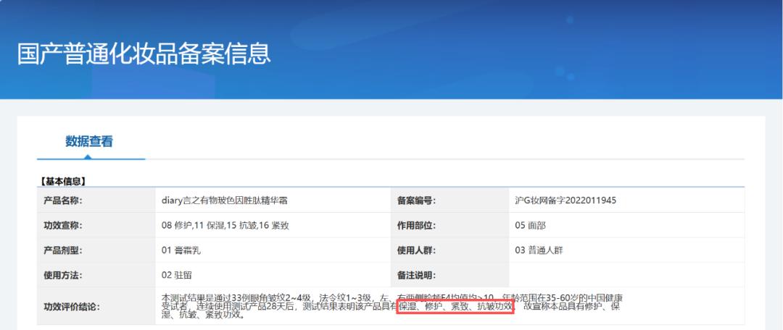Click the small triangle under 数据查看 tab
783x330 pixels.
[89, 156]
